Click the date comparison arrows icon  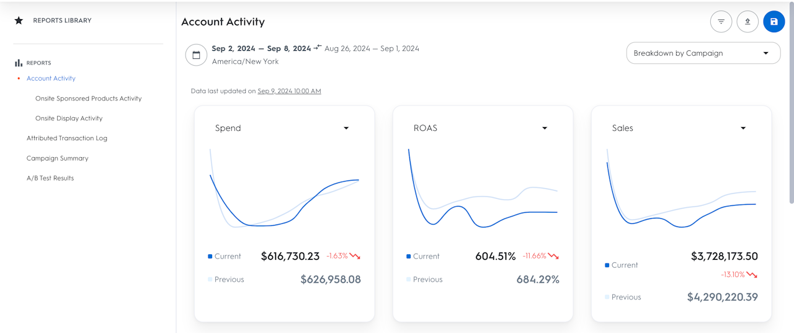pos(318,48)
